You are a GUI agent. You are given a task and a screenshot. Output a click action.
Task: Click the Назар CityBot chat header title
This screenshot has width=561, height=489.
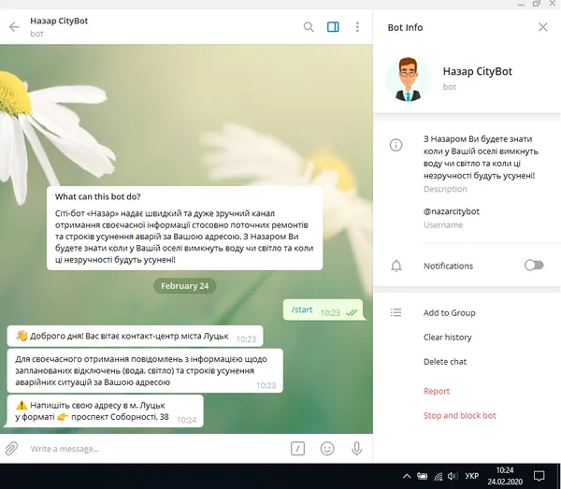coord(59,21)
